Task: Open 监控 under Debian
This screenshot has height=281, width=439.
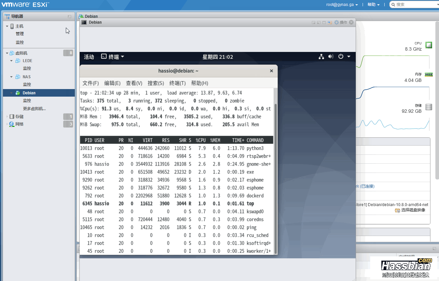Action: tap(27, 101)
